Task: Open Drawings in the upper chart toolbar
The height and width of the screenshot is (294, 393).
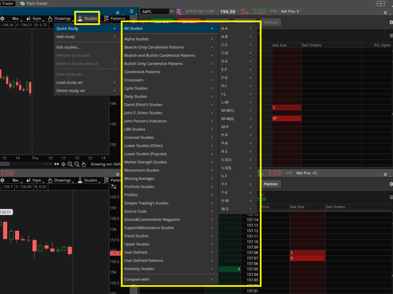Action: click(x=59, y=18)
